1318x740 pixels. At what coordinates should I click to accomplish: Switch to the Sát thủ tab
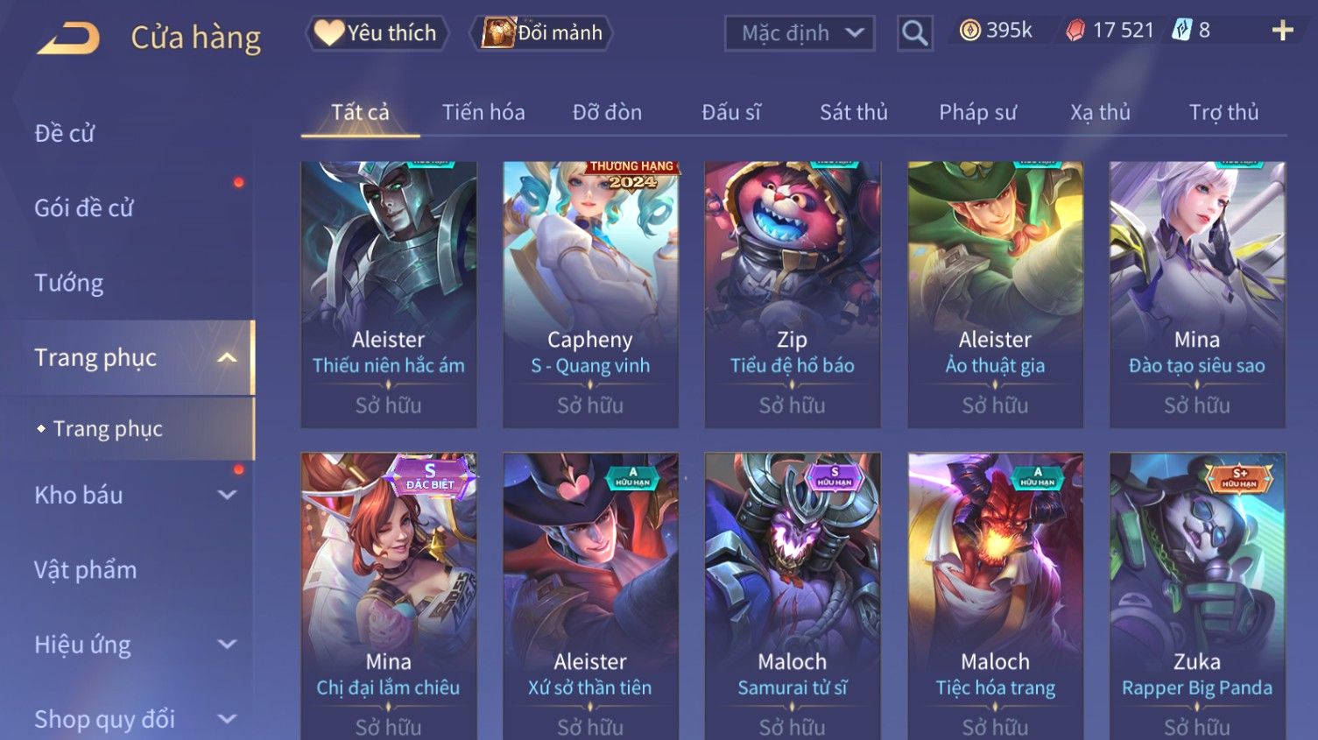click(x=854, y=112)
